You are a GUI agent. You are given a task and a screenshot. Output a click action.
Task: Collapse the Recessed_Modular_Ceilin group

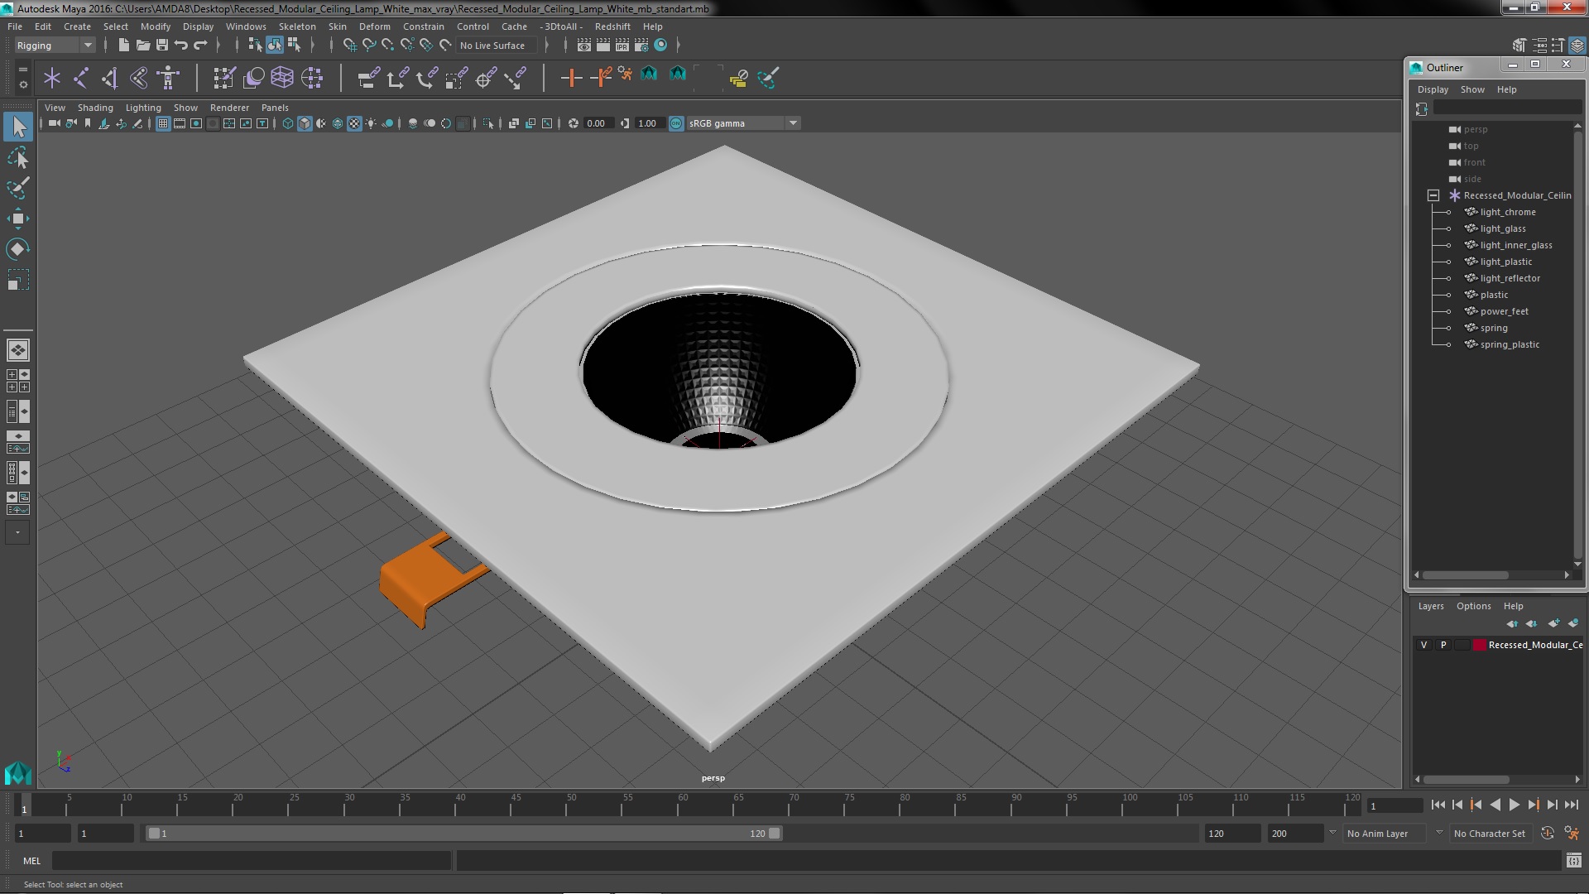(x=1433, y=195)
